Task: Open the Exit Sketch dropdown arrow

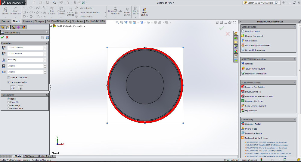Action: [x=5, y=17]
